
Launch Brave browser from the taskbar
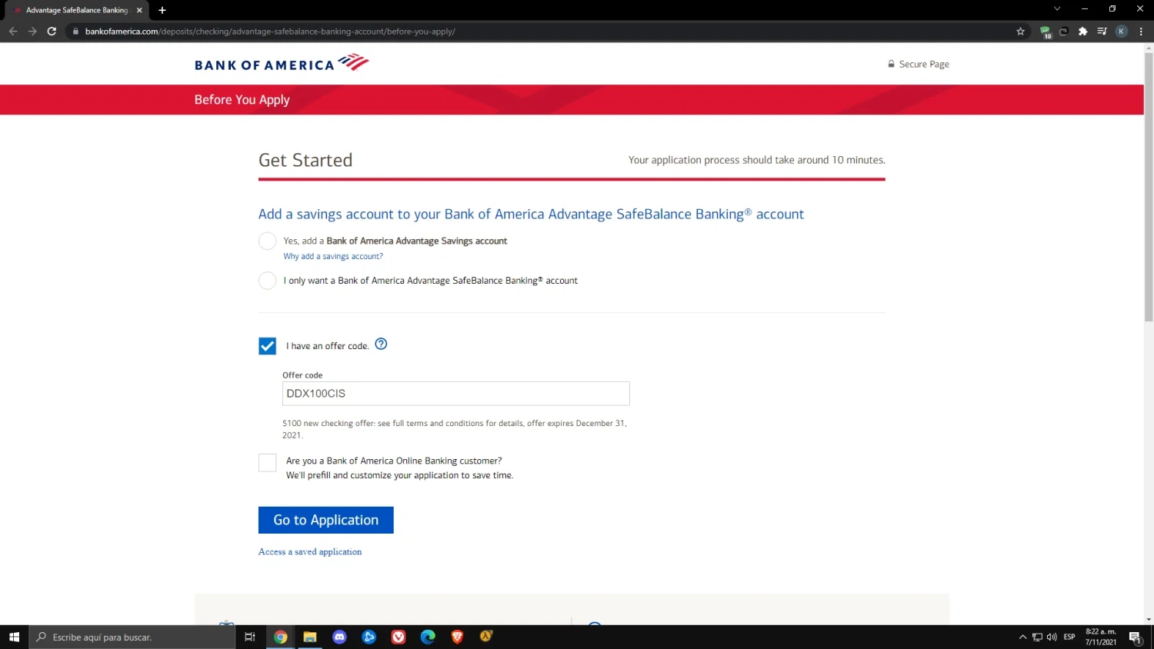457,637
